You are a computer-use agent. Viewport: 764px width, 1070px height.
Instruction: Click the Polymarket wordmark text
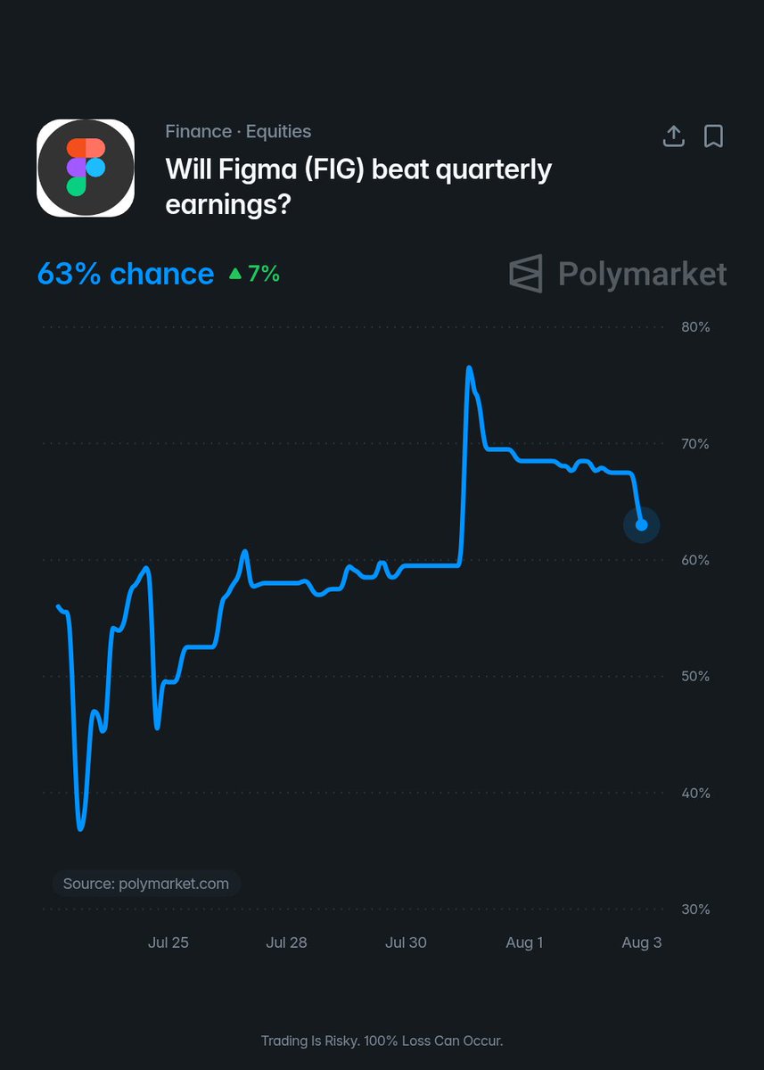pos(642,274)
